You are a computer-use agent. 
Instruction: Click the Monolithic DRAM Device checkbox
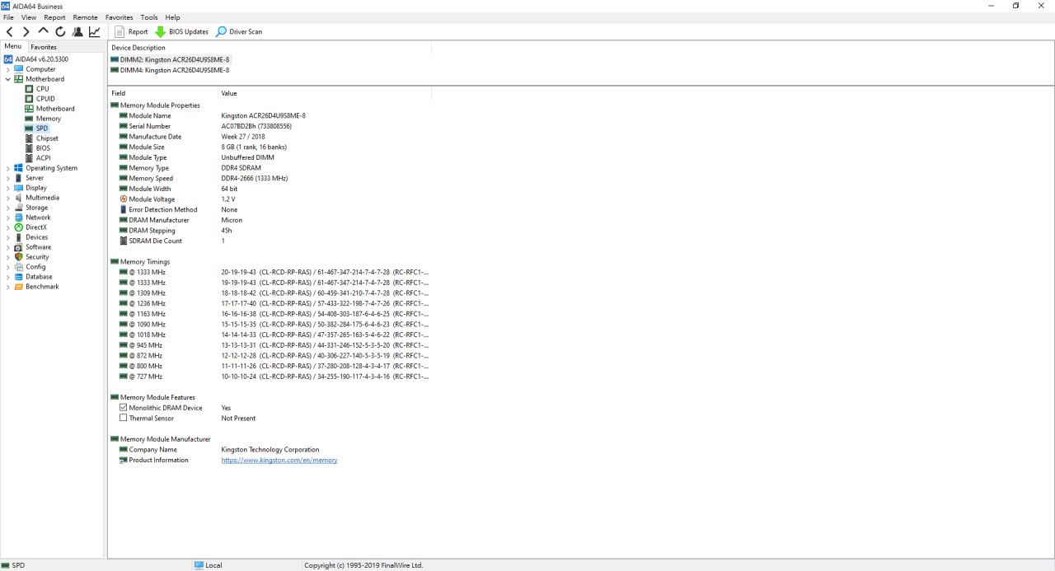pos(124,408)
